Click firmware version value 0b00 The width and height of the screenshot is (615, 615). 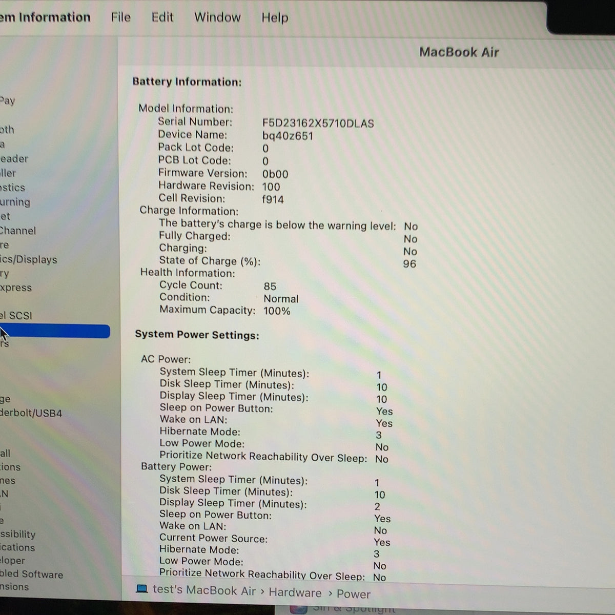point(275,174)
